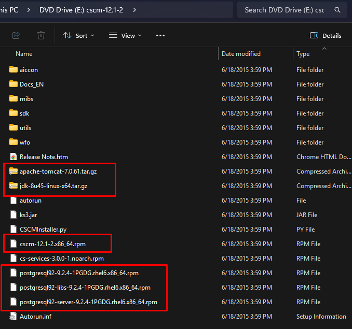Select the Release Note.htm Chrome icon
The image size is (352, 329).
point(13,157)
